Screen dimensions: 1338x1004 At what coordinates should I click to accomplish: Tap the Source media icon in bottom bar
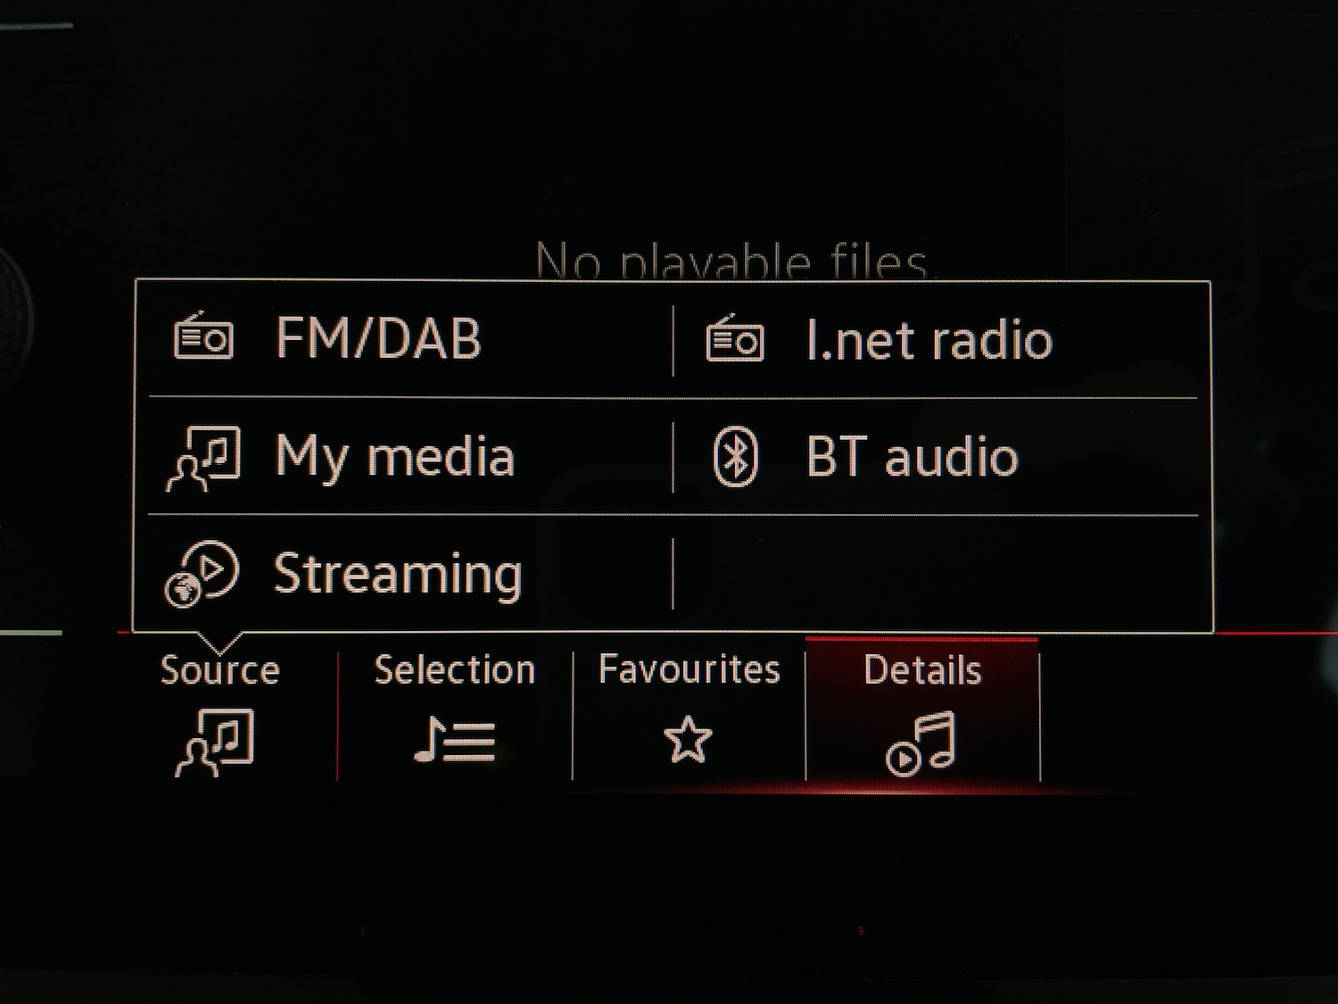point(215,743)
